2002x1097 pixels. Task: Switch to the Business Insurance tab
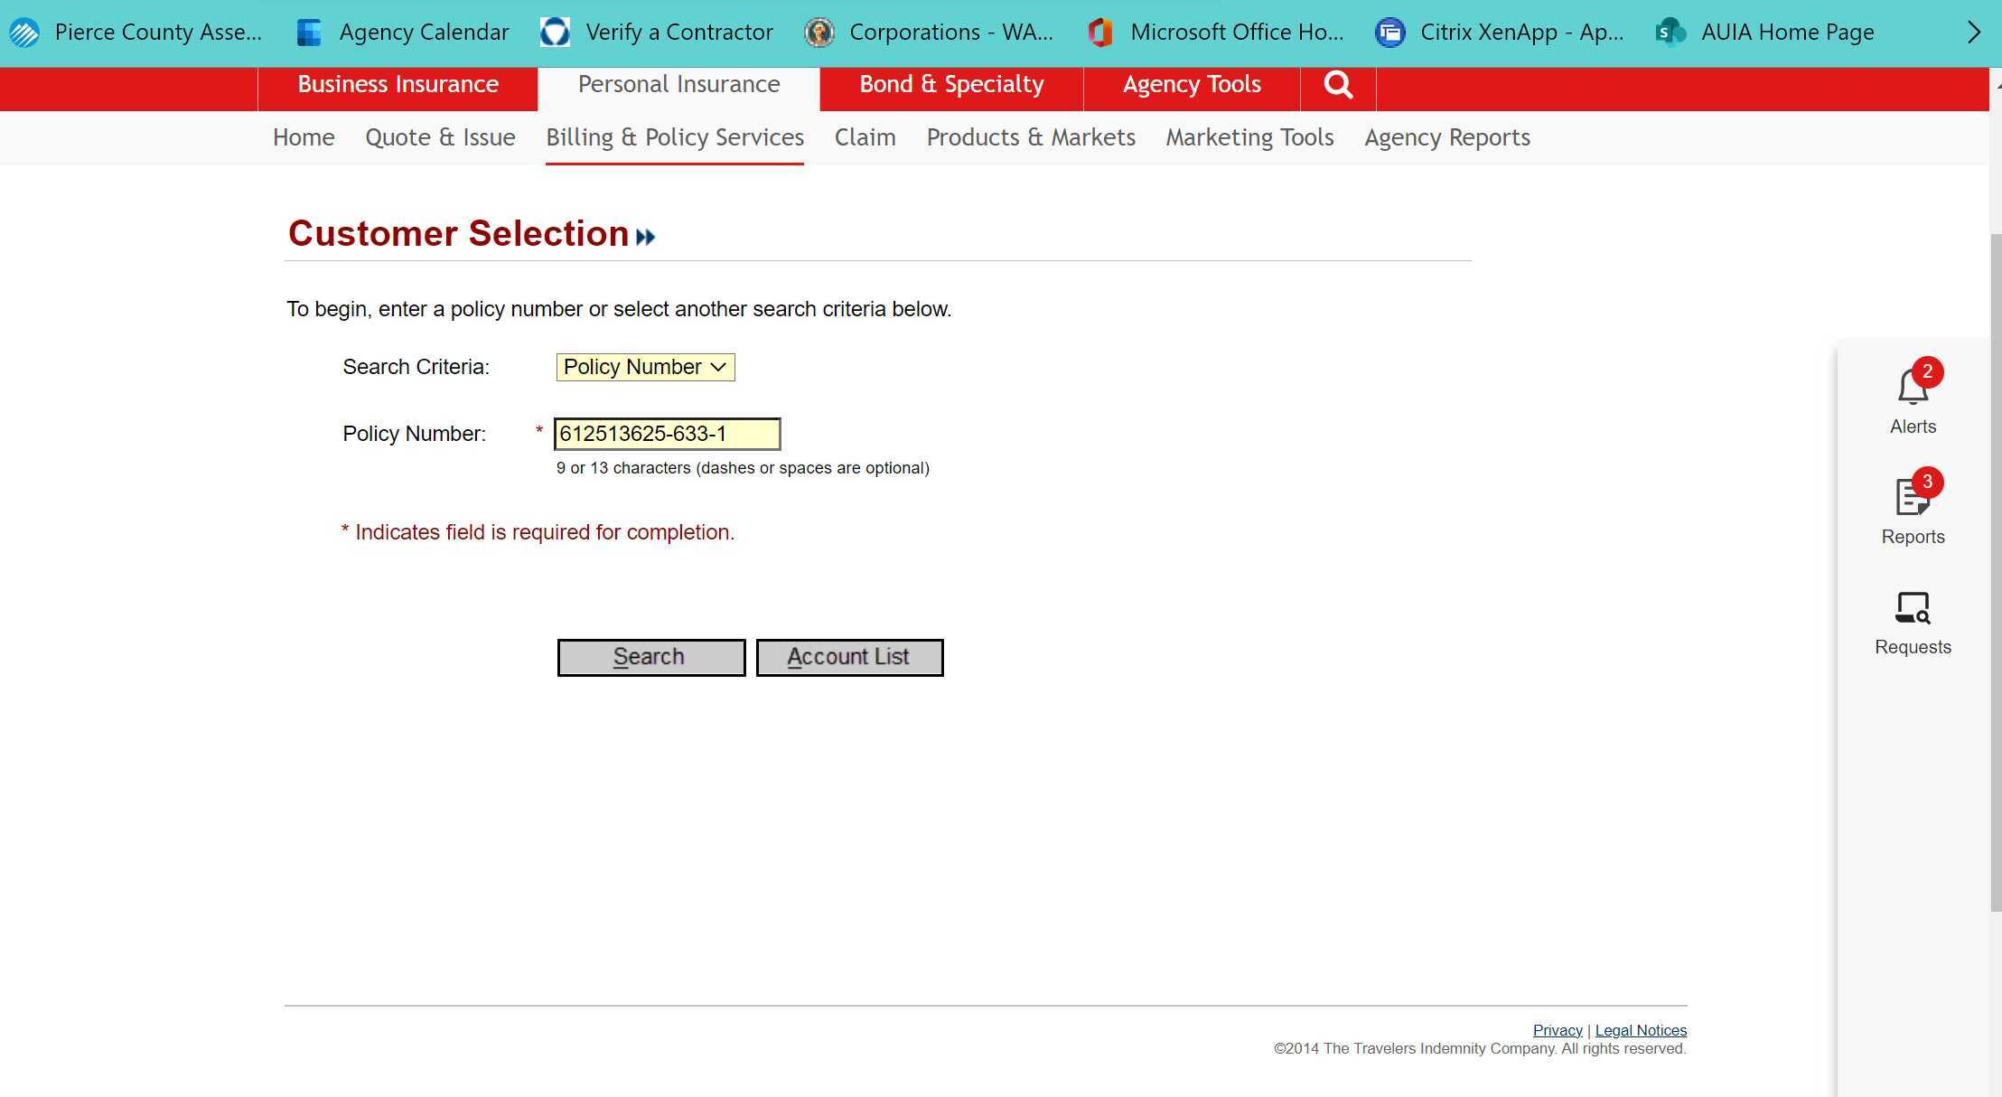tap(398, 84)
